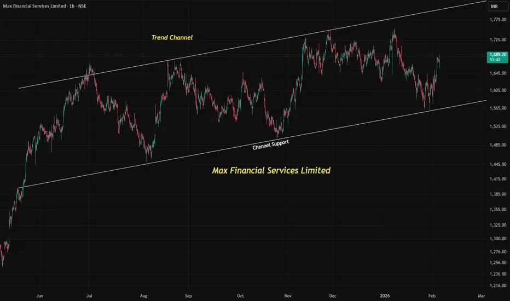Click the Sep label on the time axis
The height and width of the screenshot is (301, 510).
point(188,296)
